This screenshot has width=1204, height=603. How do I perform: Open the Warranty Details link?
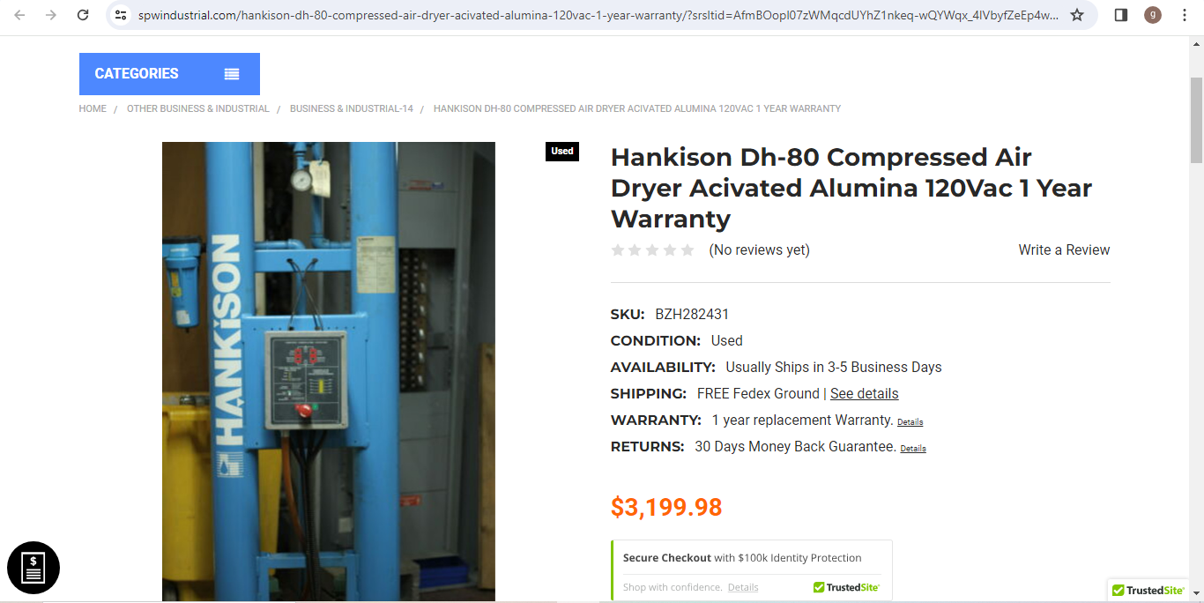click(910, 422)
